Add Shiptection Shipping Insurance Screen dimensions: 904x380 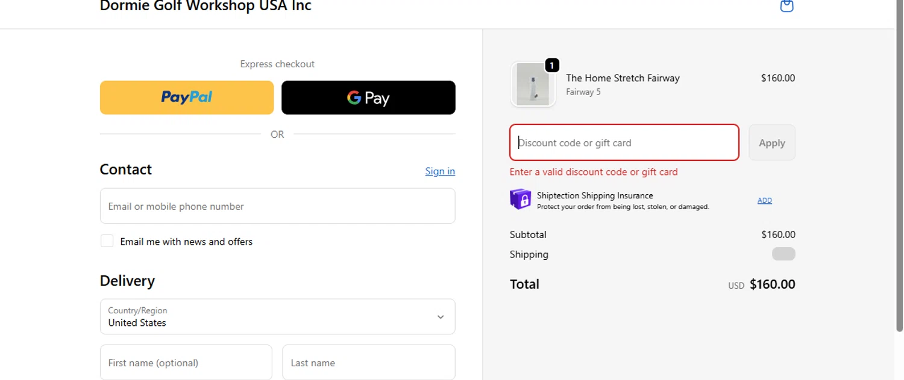point(764,200)
